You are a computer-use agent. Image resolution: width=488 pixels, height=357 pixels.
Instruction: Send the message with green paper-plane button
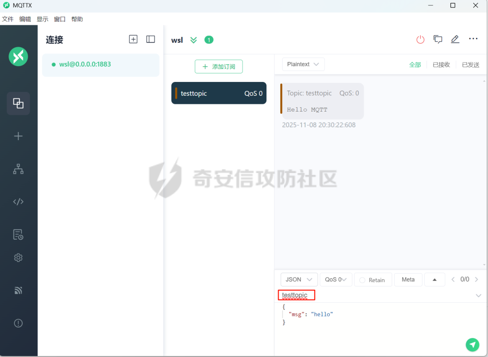pos(472,344)
